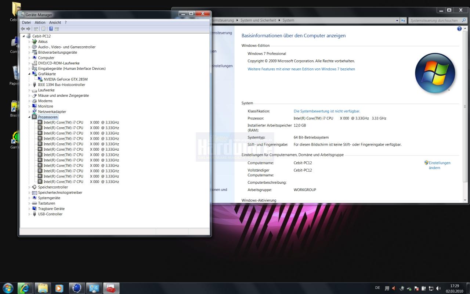Click the volume speaker tray icon
The image size is (470, 294).
(x=438, y=288)
